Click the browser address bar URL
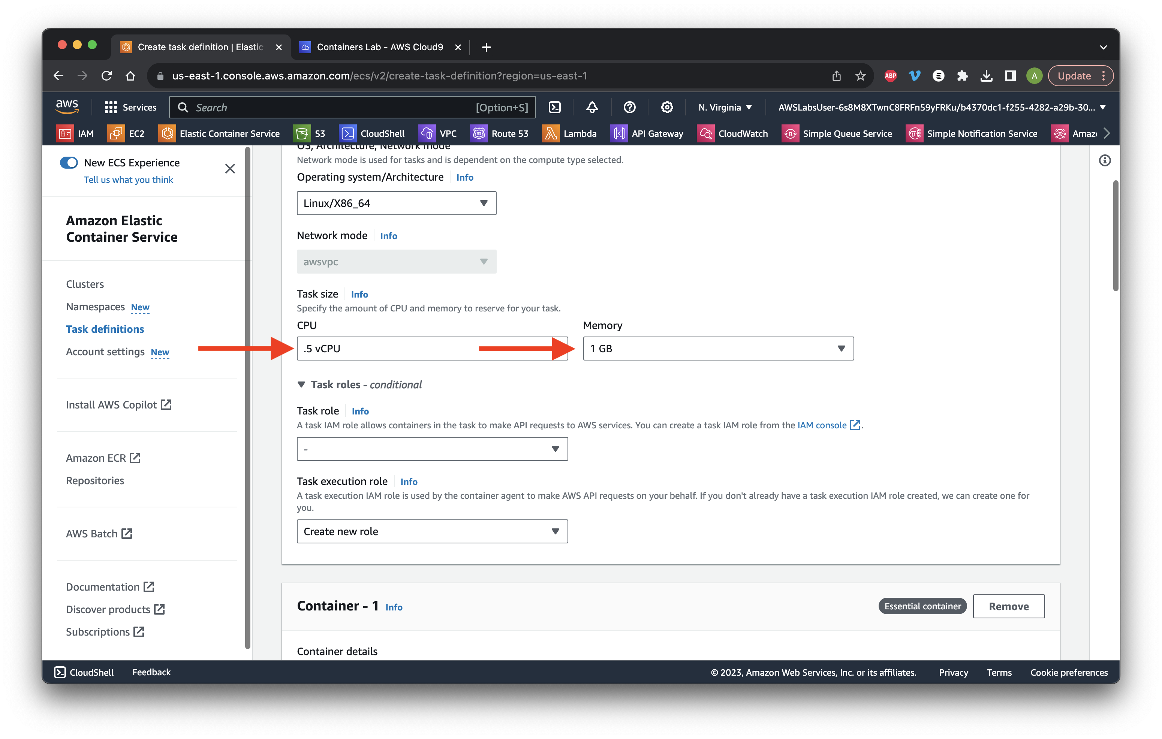The image size is (1162, 739). pyautogui.click(x=380, y=76)
